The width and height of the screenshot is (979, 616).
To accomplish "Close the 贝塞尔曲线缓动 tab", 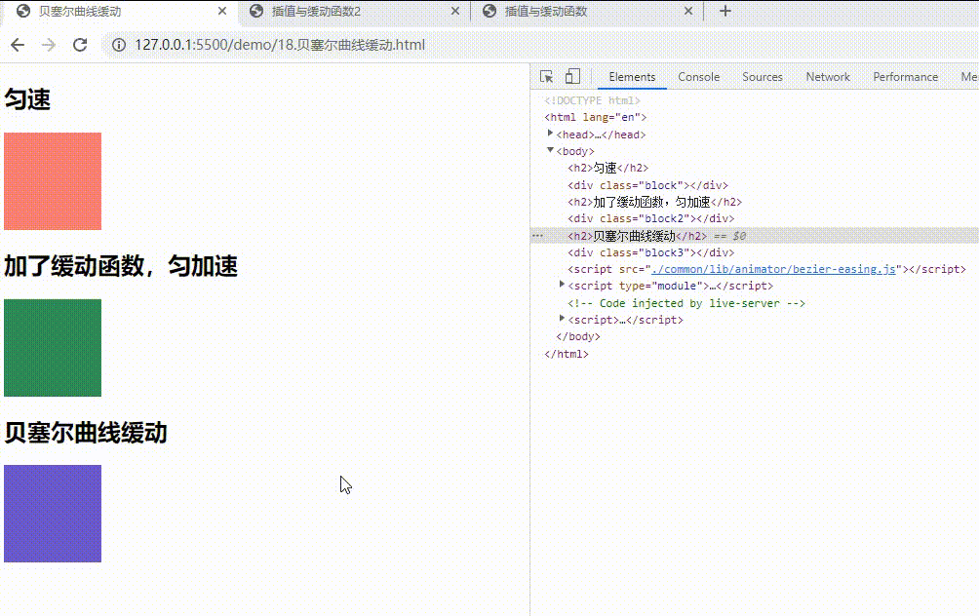I will point(222,11).
